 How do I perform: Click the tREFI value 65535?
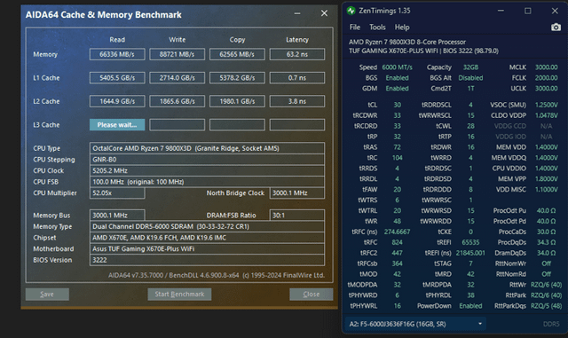coord(470,242)
